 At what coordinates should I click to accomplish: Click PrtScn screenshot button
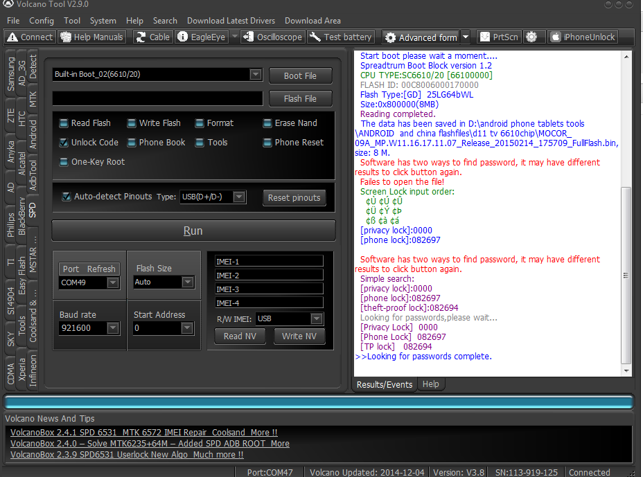pos(499,37)
